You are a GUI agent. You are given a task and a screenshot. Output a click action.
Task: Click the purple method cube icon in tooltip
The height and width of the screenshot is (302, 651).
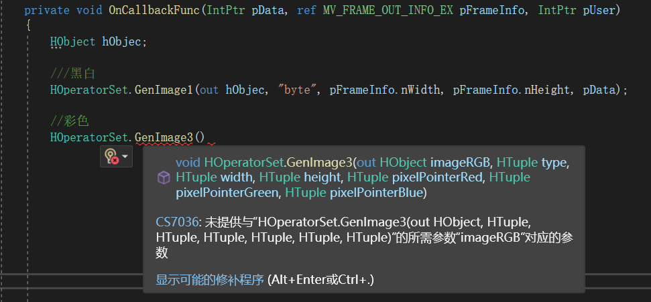163,177
